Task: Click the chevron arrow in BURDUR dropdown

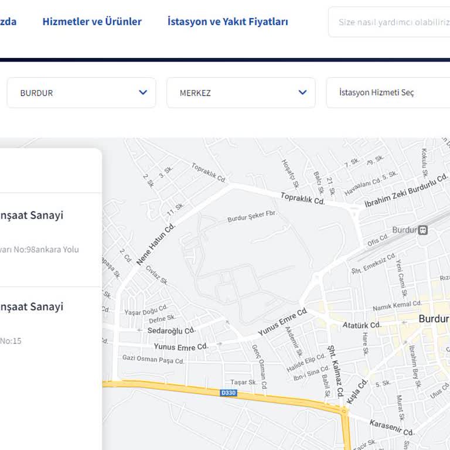Action: tap(143, 93)
